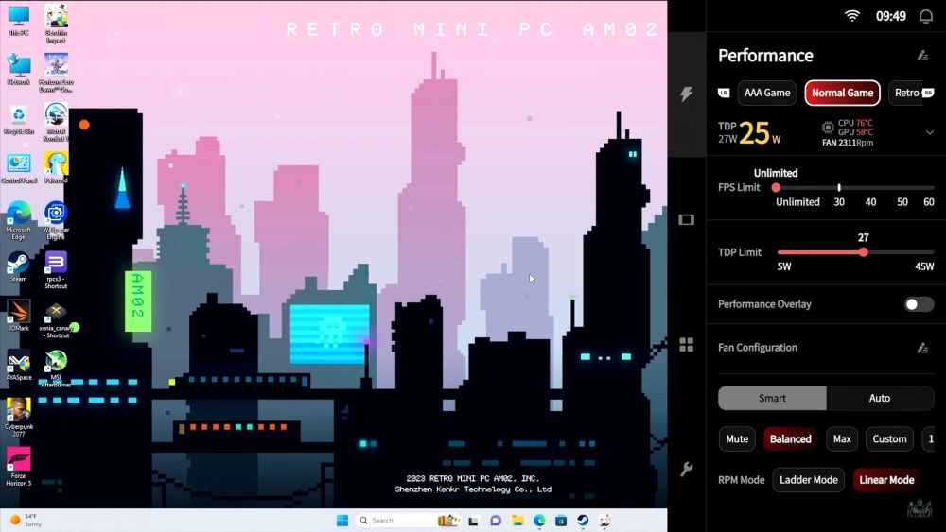Viewport: 946px width, 532px height.
Task: Select the Smart fan tab
Action: [x=772, y=398]
